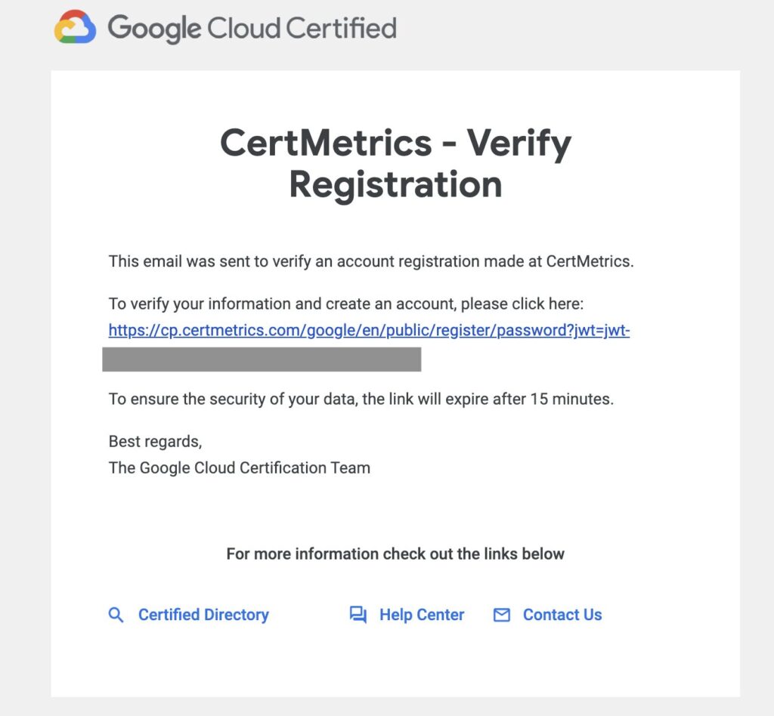Open the Contact Us link
The height and width of the screenshot is (716, 774).
pos(562,615)
